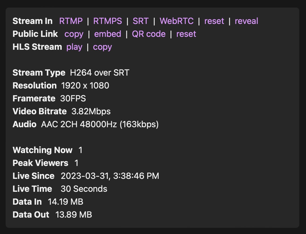Show the QR code for Public Link

coord(149,34)
